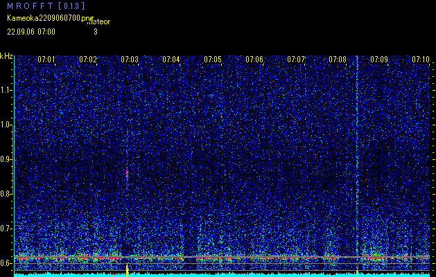Click the yellow meteor marker at bottom near 07:03

pos(127,270)
